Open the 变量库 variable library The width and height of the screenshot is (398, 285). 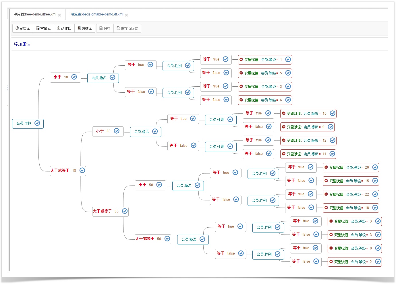coord(23,28)
